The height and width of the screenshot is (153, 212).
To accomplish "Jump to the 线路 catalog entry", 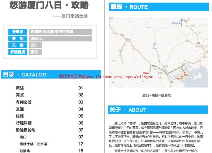I will click(20, 116).
